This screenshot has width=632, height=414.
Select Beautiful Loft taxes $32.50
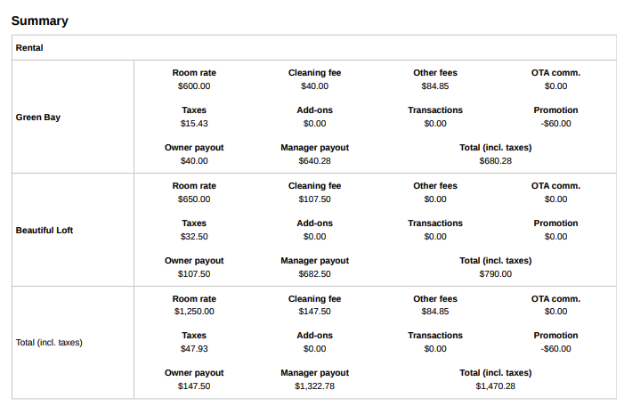(194, 237)
